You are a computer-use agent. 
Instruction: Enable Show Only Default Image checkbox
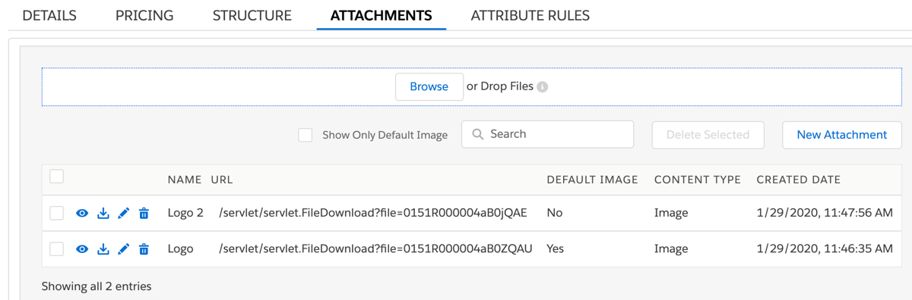point(306,135)
